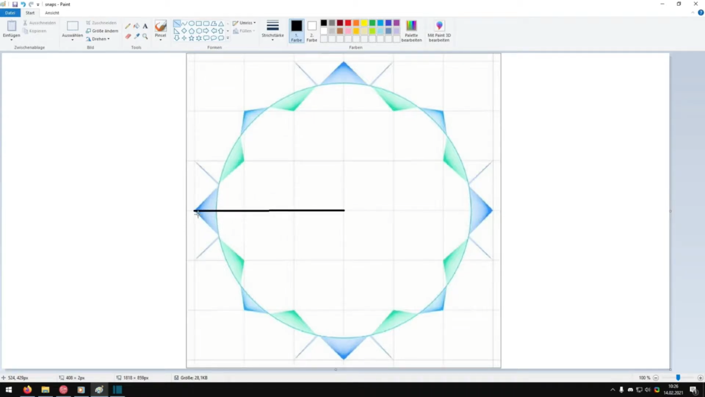Open the Datei menu

click(x=10, y=13)
